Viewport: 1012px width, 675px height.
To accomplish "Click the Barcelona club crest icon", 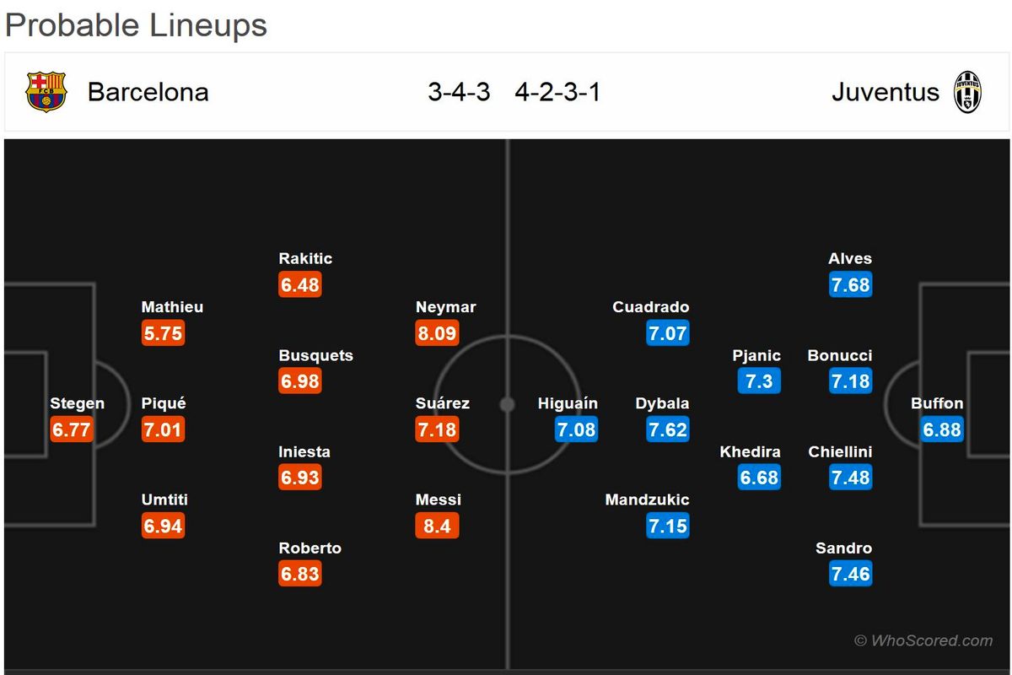I will click(46, 92).
